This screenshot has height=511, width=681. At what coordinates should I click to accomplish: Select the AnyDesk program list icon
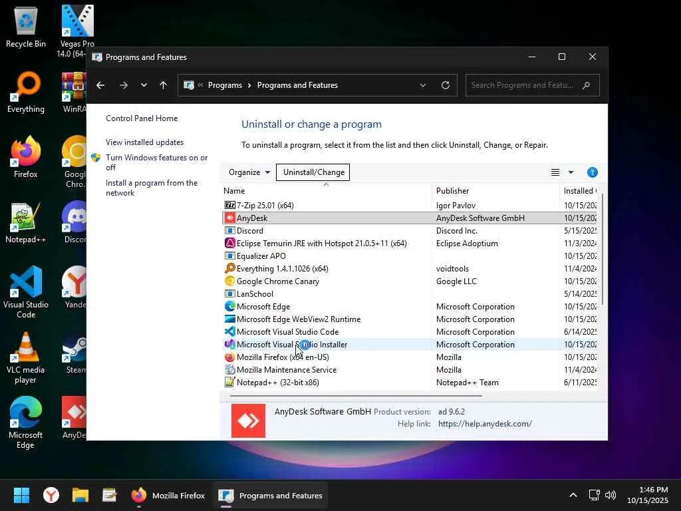coord(229,218)
